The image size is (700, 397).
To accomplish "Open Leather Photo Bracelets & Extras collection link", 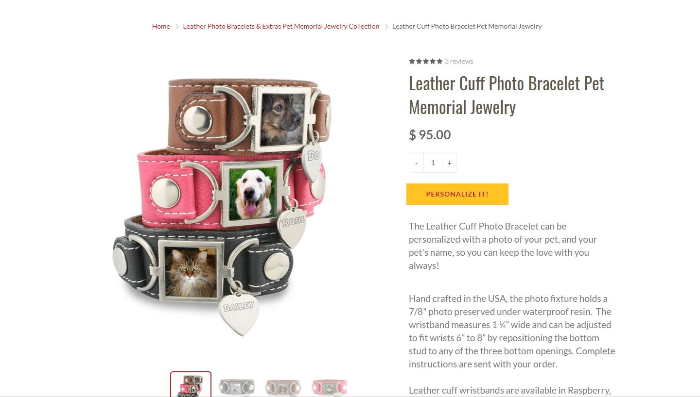I will click(x=281, y=26).
